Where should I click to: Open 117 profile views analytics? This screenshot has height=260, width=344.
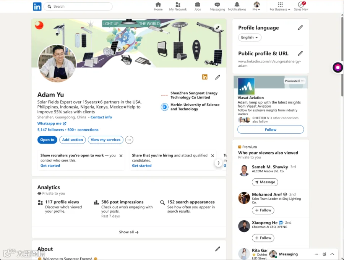coord(62,202)
